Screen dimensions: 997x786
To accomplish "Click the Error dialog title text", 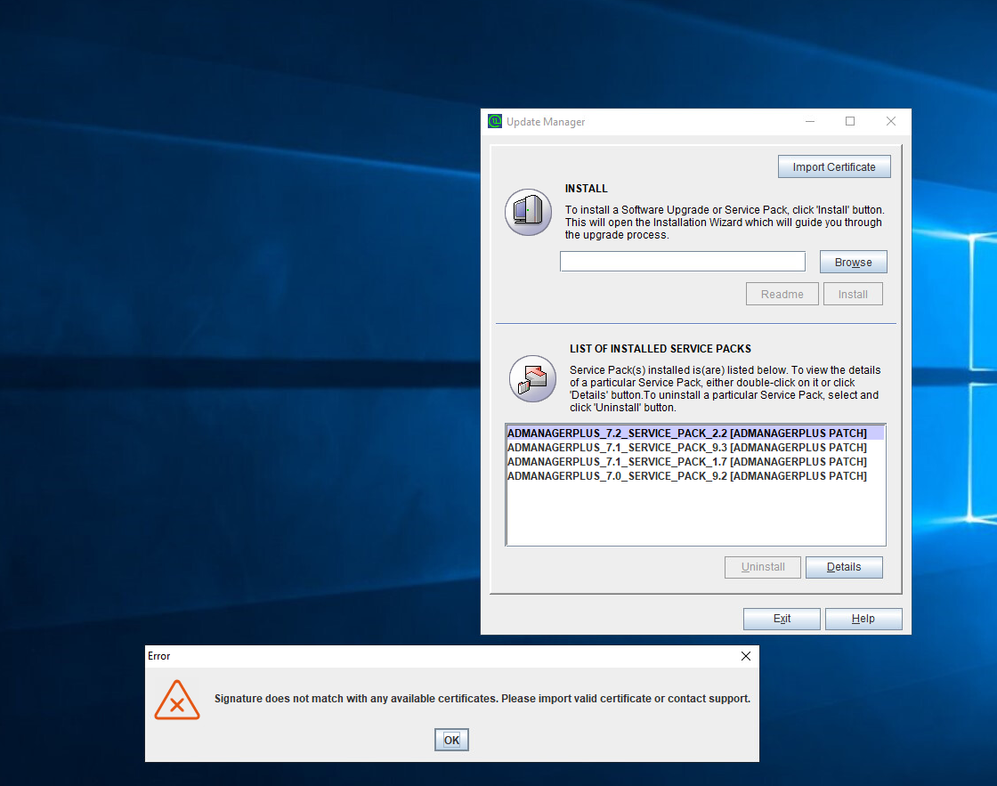I will pos(159,656).
